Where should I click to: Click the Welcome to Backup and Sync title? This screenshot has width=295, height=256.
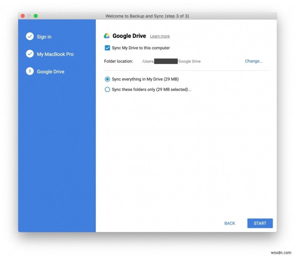coord(147,16)
